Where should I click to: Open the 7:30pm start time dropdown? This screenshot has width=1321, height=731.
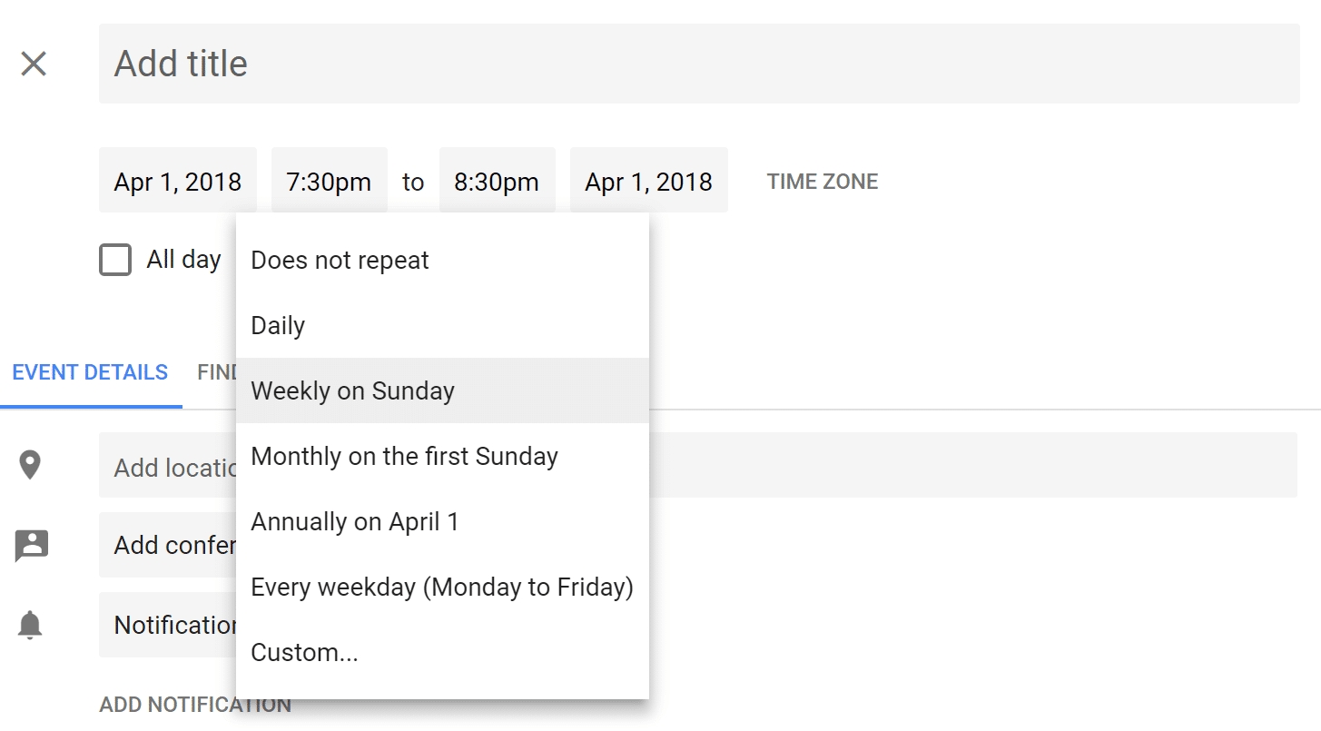tap(330, 181)
